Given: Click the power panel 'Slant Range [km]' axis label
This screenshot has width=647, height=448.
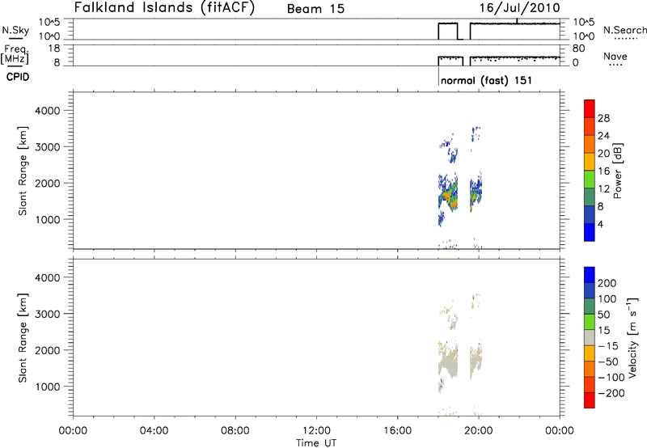Looking at the screenshot, I should click(x=23, y=171).
